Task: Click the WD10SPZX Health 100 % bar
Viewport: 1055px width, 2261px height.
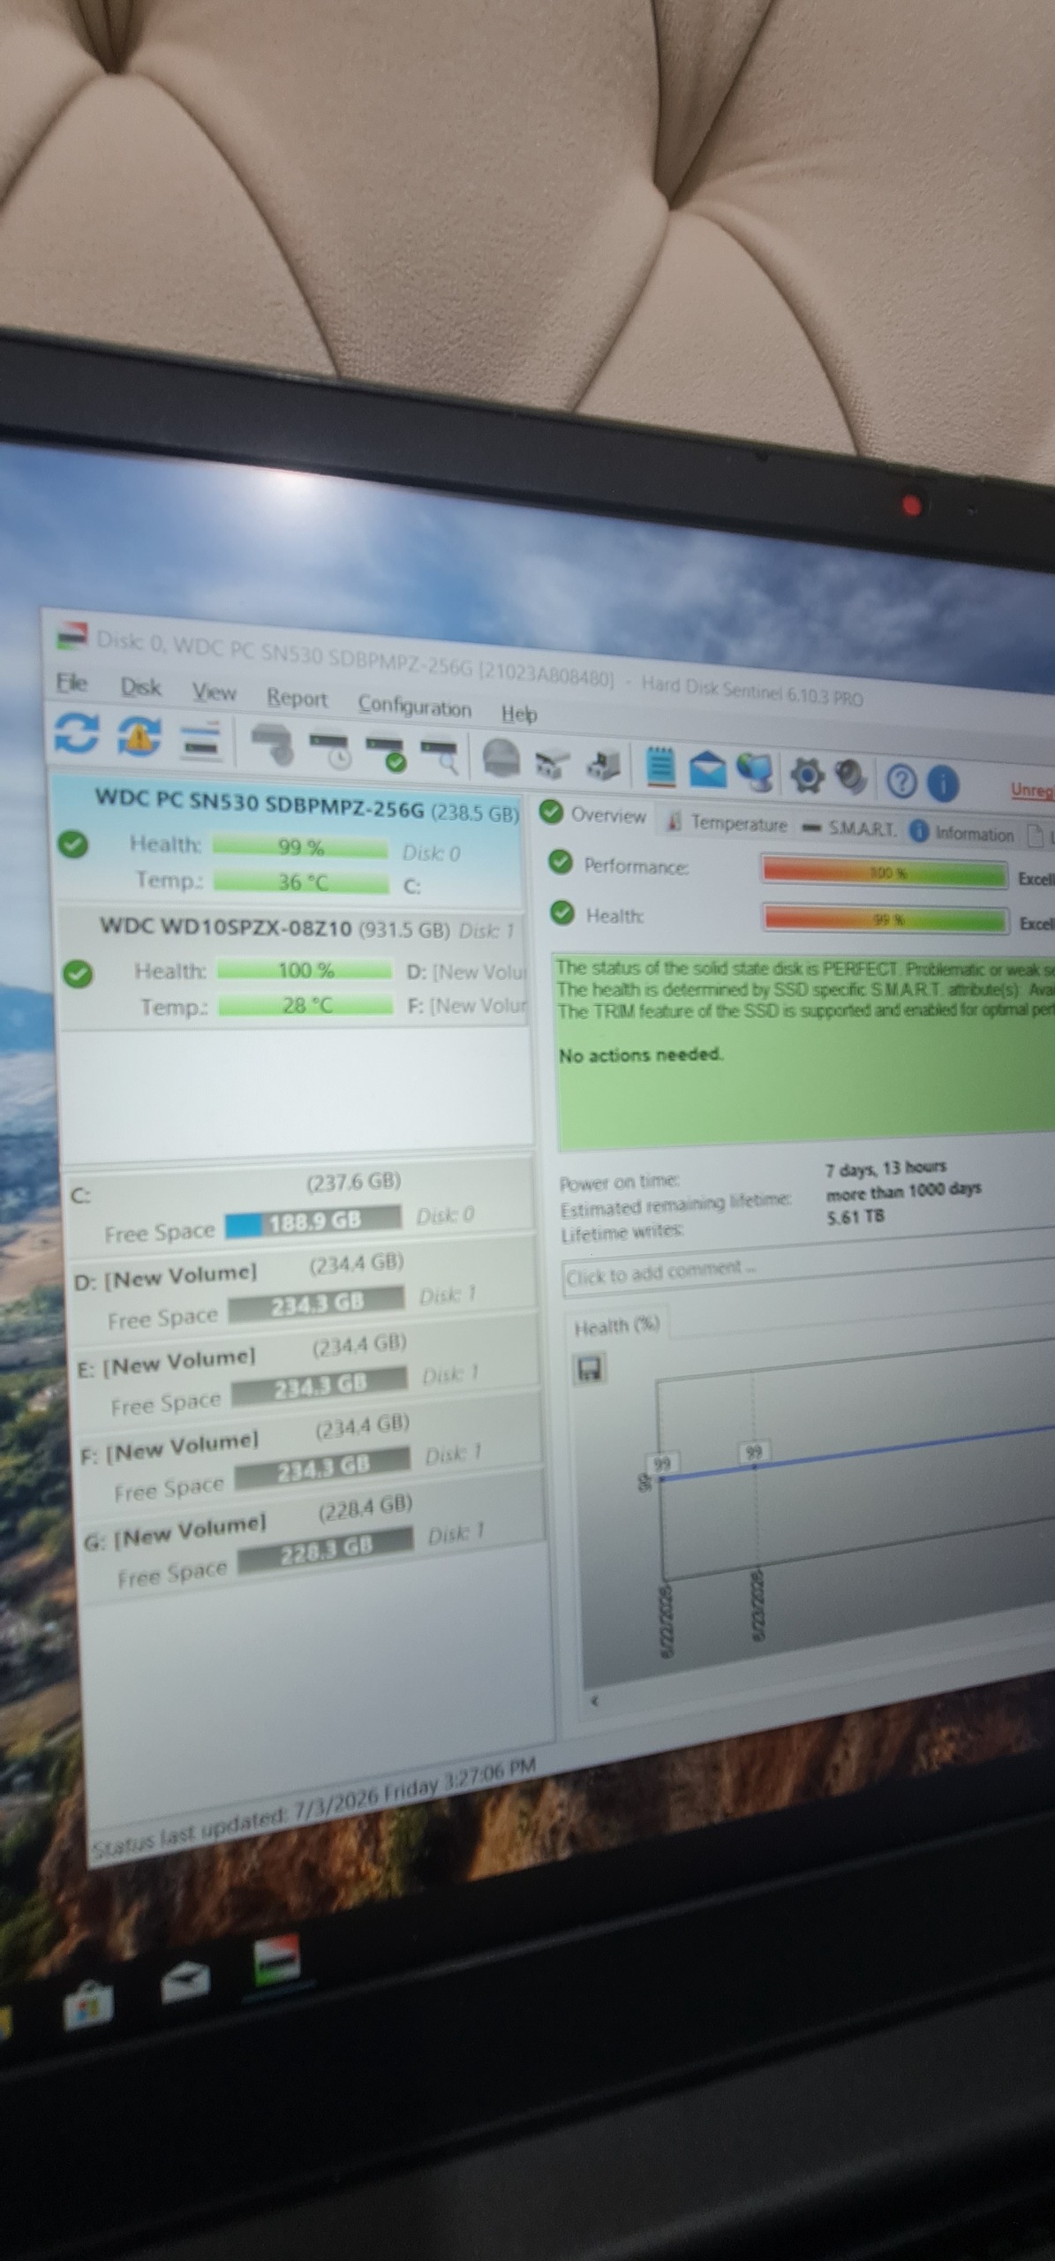Action: tap(305, 971)
